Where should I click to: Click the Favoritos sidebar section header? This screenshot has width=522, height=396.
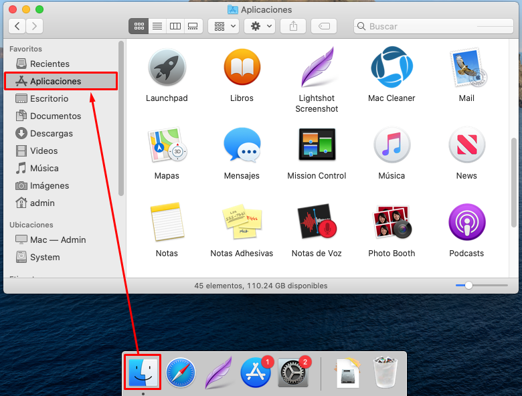pos(25,49)
